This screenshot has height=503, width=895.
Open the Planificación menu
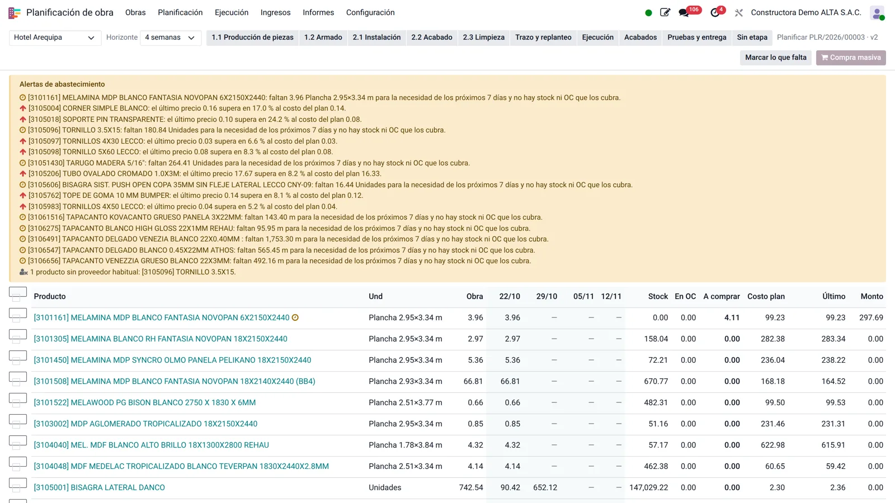click(180, 12)
